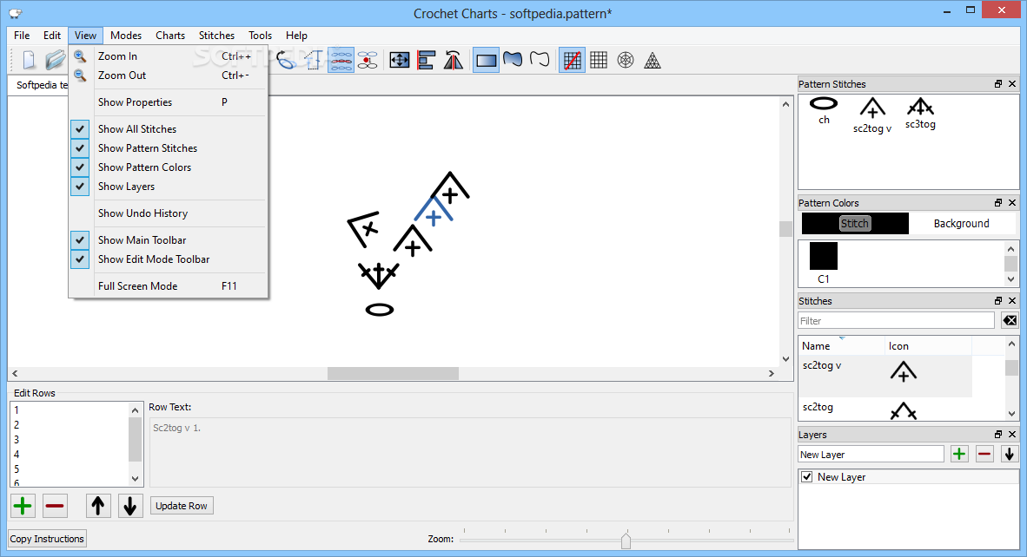
Task: Select sc2tog v in Pattern Stitches panel
Action: pos(872,115)
